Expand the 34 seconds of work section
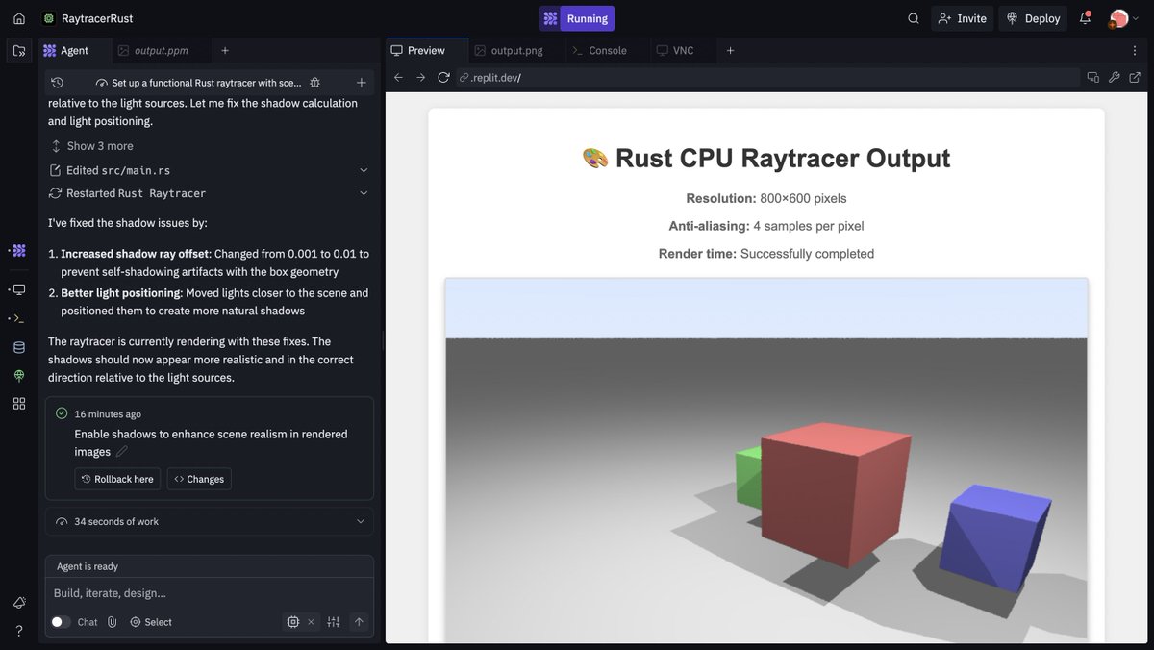The image size is (1154, 650). tap(210, 521)
